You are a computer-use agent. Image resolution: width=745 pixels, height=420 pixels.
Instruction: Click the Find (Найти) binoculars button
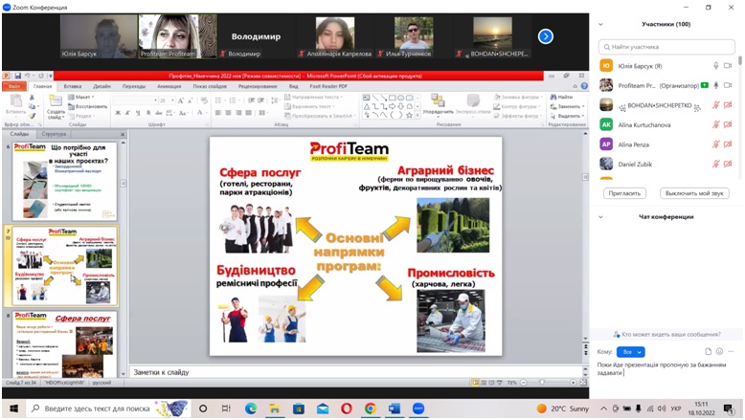(561, 97)
